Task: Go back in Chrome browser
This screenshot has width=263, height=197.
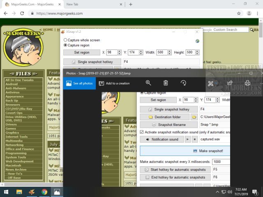Action: [x=5, y=14]
